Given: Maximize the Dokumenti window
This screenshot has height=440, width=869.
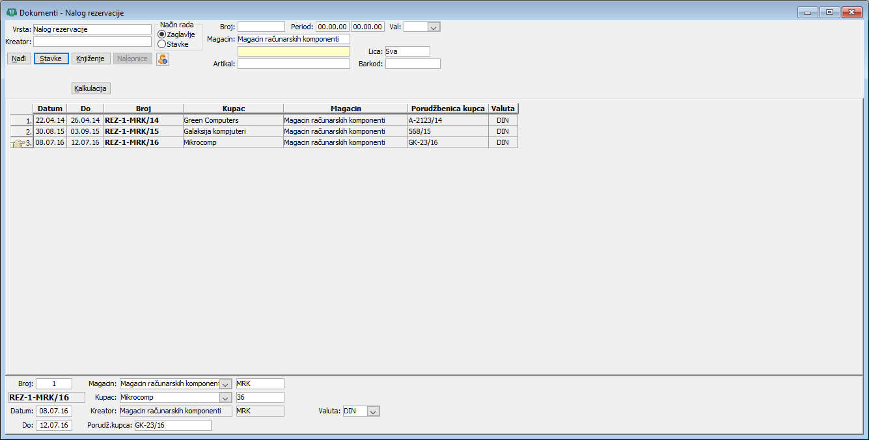Looking at the screenshot, I should click(x=829, y=12).
